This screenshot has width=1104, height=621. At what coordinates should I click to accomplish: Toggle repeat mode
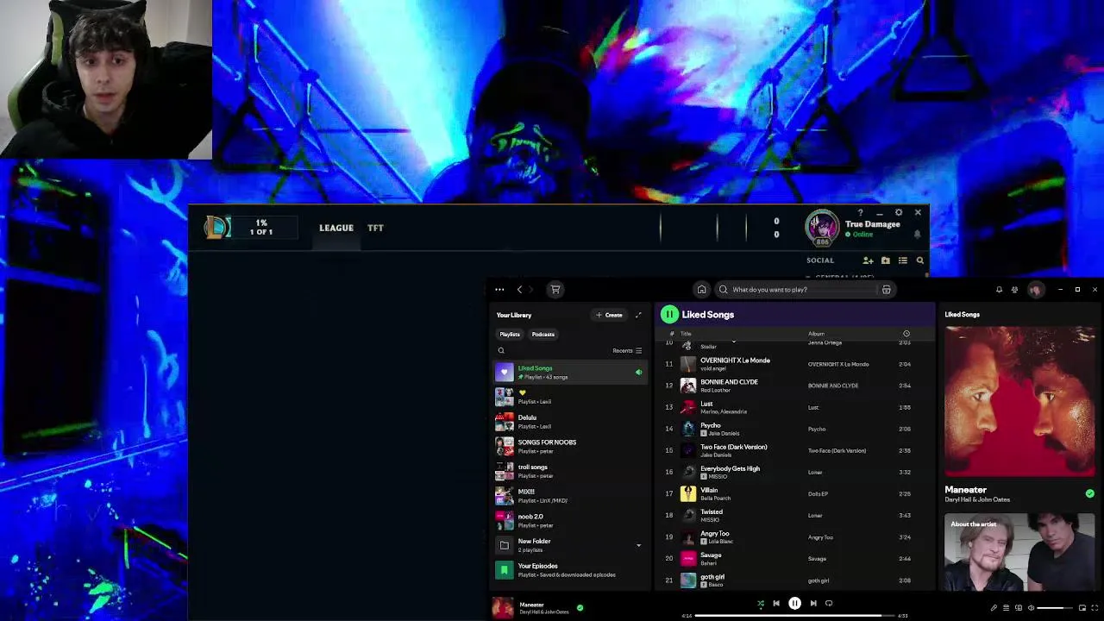tap(829, 604)
